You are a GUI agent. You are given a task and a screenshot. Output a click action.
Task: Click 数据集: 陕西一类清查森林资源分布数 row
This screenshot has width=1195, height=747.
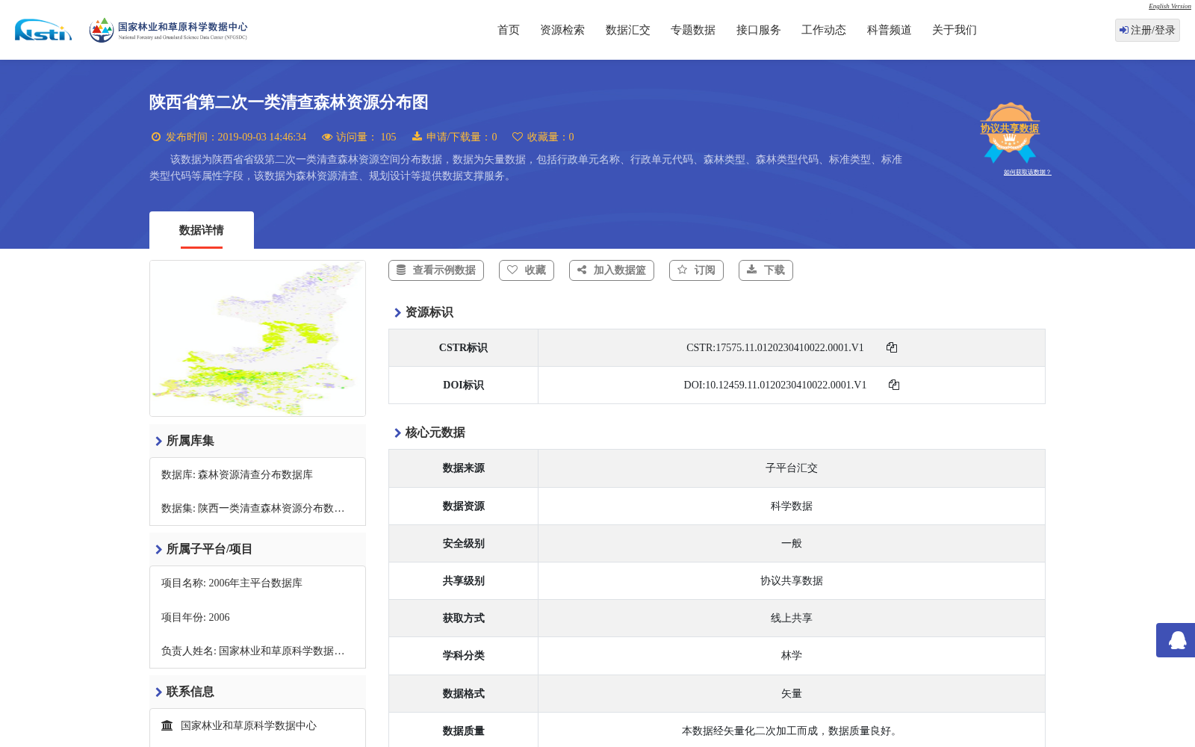click(258, 509)
